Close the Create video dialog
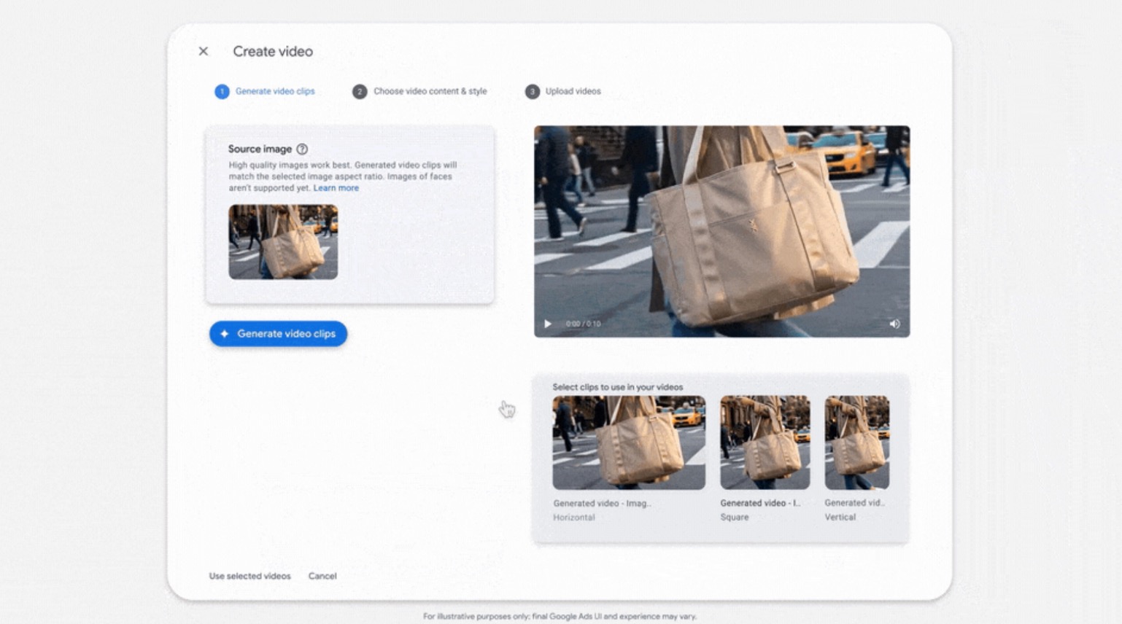 coord(202,51)
